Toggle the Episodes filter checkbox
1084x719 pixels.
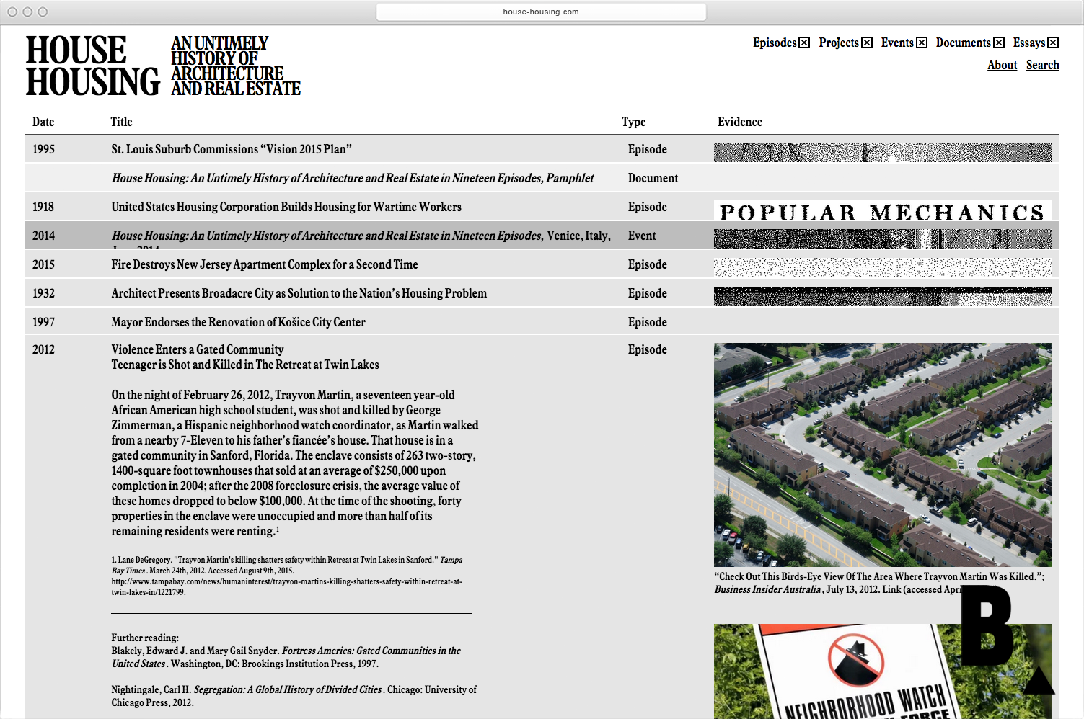804,43
